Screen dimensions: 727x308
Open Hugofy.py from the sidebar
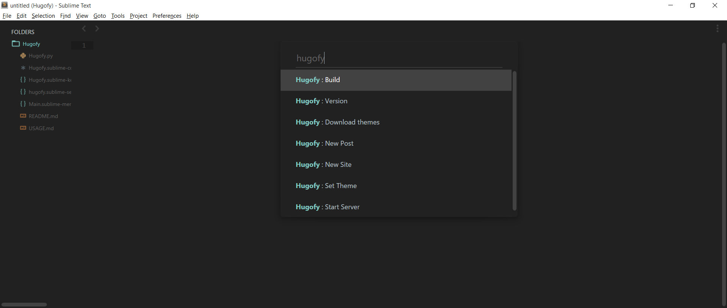click(41, 56)
